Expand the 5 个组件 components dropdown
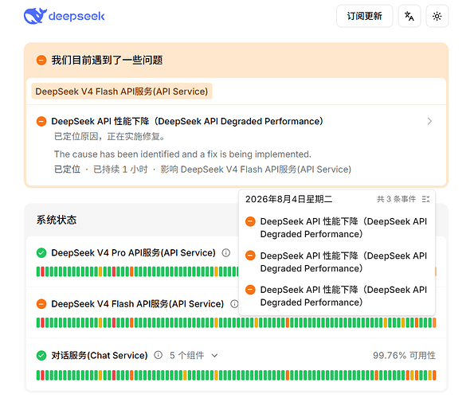This screenshot has width=474, height=398. tap(194, 356)
